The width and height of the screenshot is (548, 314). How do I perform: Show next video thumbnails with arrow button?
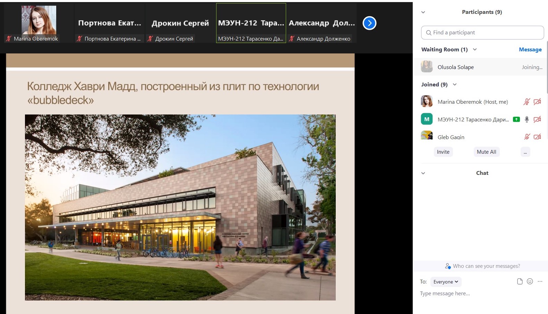click(x=369, y=23)
